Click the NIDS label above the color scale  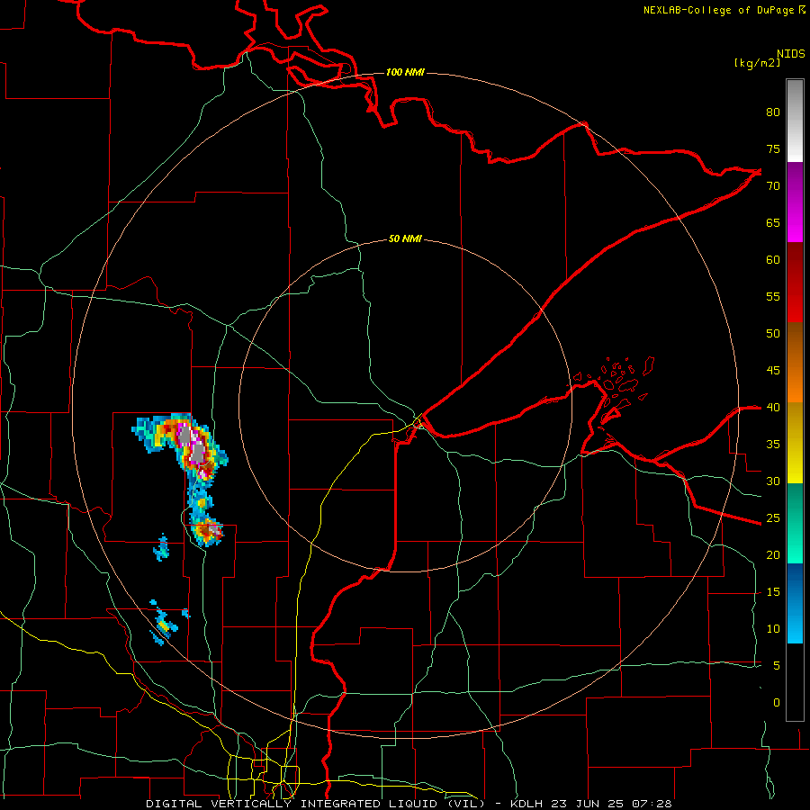tap(791, 54)
